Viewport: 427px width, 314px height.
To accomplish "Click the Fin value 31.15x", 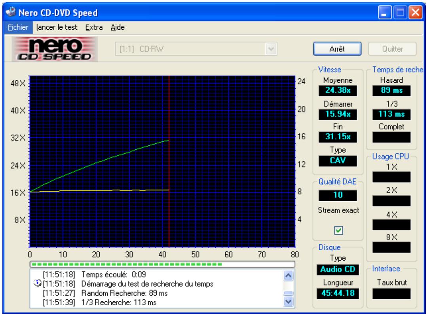I will pyautogui.click(x=338, y=137).
